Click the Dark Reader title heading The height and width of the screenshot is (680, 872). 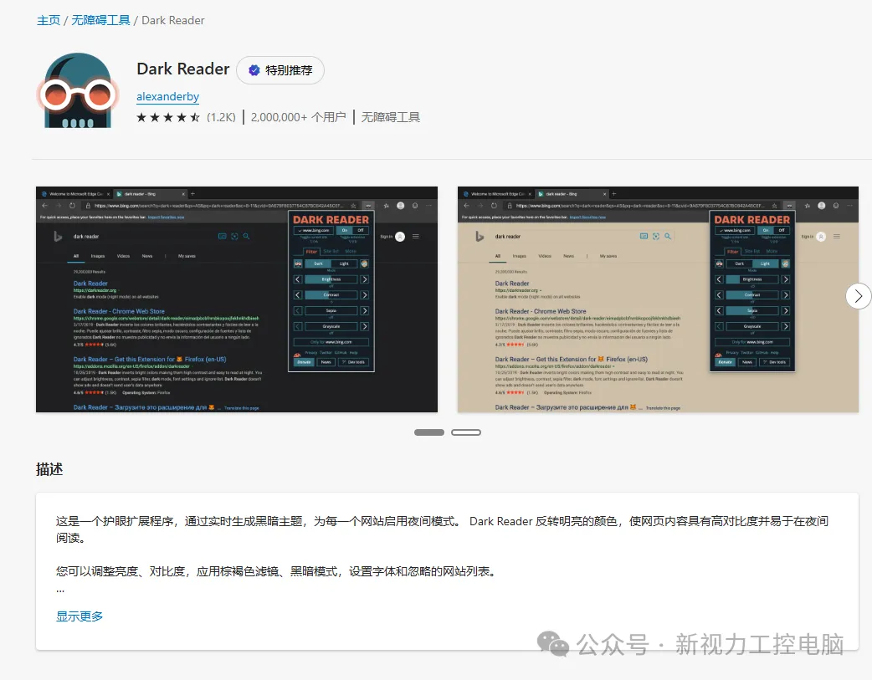pyautogui.click(x=183, y=69)
